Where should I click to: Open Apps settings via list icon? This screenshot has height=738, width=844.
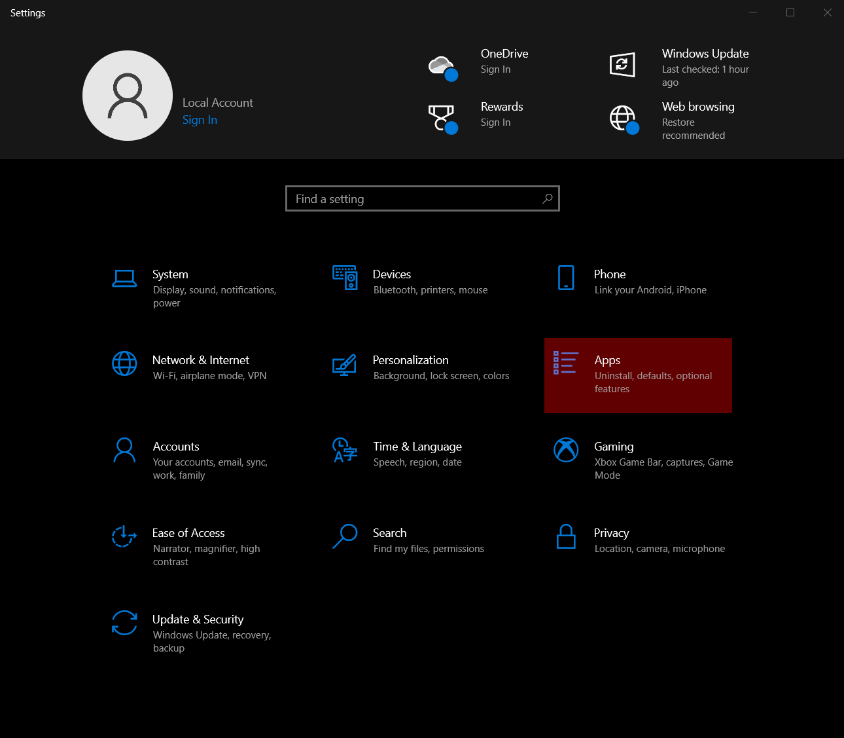click(565, 364)
